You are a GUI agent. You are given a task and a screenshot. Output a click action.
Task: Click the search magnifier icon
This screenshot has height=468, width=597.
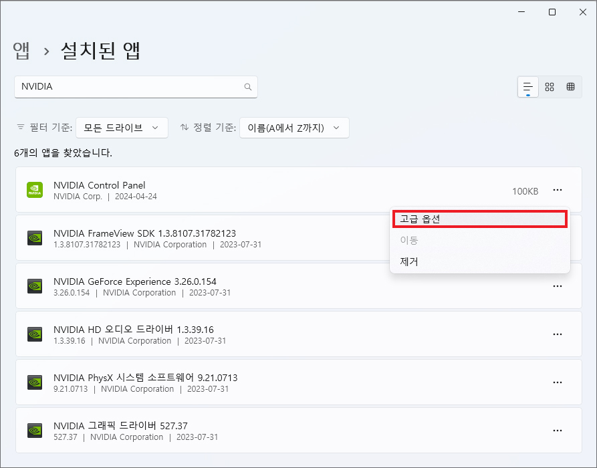pyautogui.click(x=248, y=87)
